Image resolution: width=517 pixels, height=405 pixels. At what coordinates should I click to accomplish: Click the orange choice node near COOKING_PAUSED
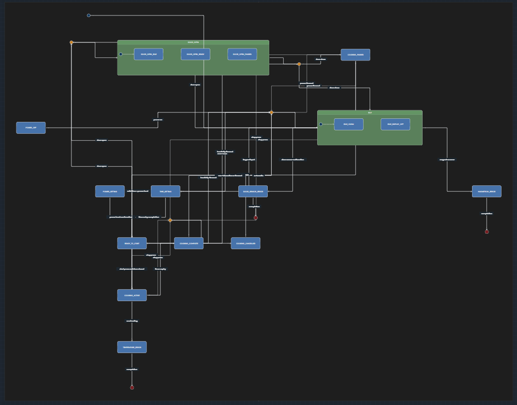tap(299, 64)
